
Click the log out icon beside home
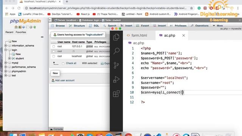tap(20, 27)
